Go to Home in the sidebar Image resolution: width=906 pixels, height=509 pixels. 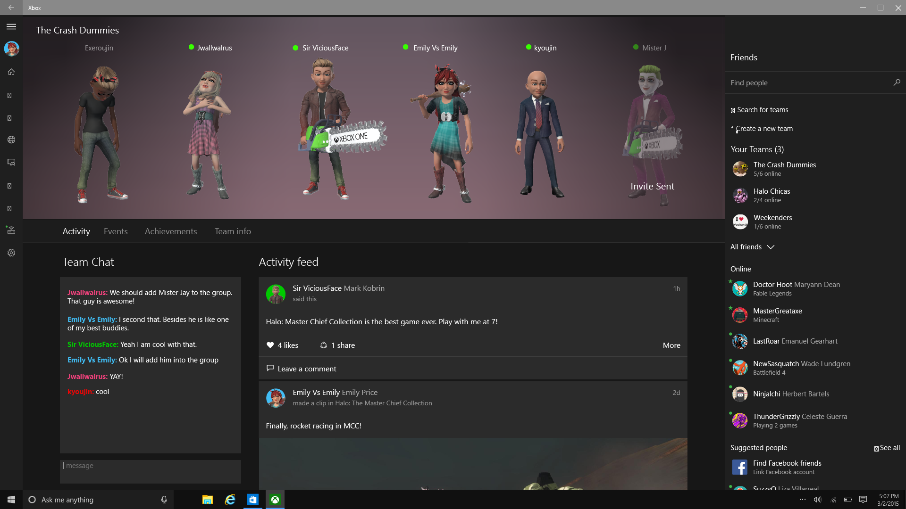pos(11,72)
